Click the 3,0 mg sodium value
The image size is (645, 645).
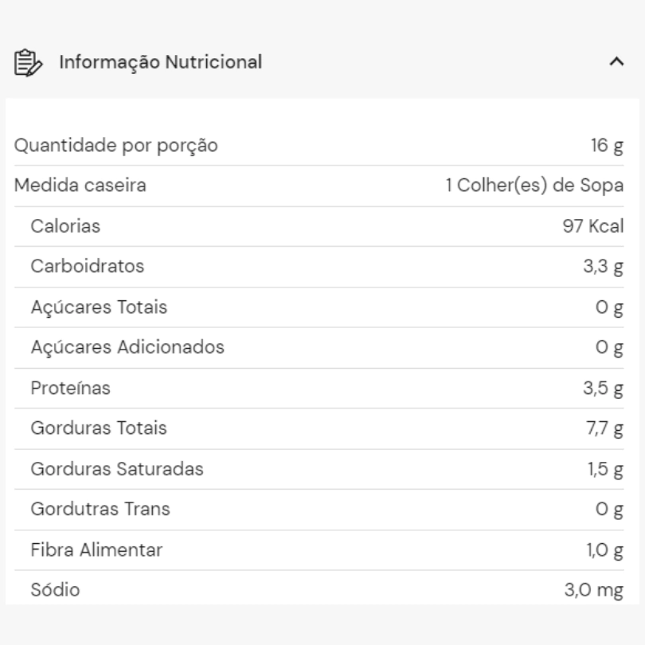(x=594, y=590)
